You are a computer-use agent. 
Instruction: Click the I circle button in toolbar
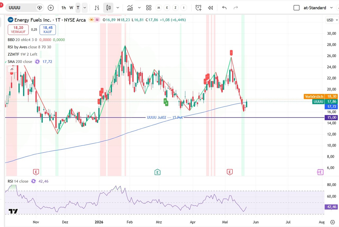184,8
